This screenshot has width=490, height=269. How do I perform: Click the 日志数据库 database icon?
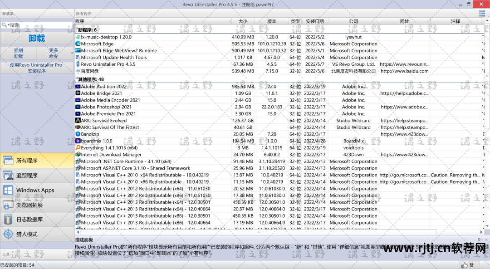pyautogui.click(x=8, y=219)
